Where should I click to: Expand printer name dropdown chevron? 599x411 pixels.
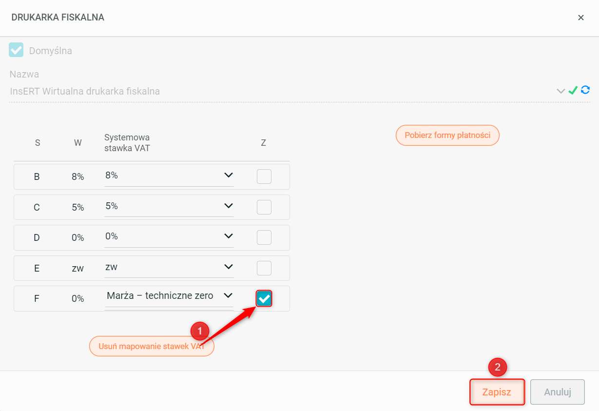(x=561, y=91)
